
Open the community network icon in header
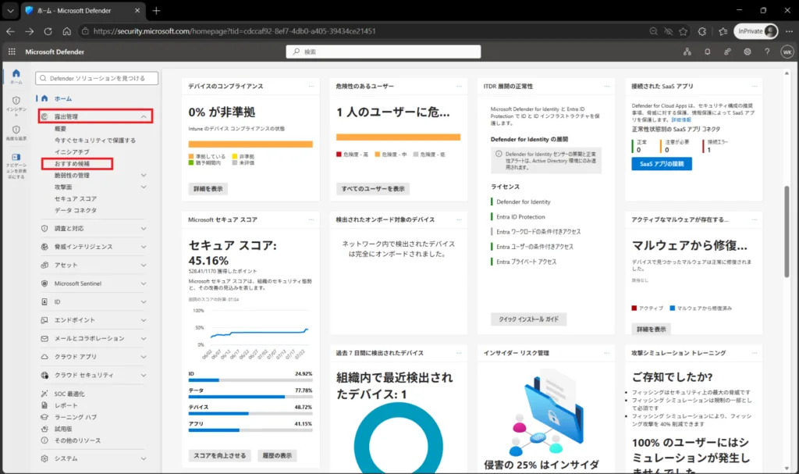(x=687, y=52)
